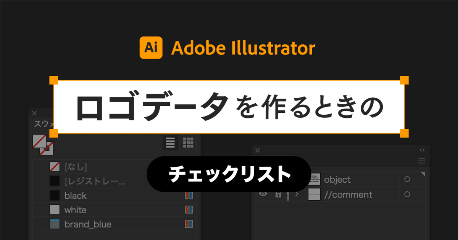The height and width of the screenshot is (240, 458).
Task: Click the stroke box in the Swatches panel
Action: click(47, 148)
